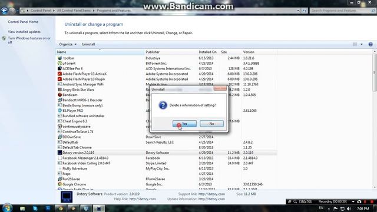Select ACDSee Pro 4 entry icon
This screenshot has width=377, height=212.
click(x=59, y=68)
